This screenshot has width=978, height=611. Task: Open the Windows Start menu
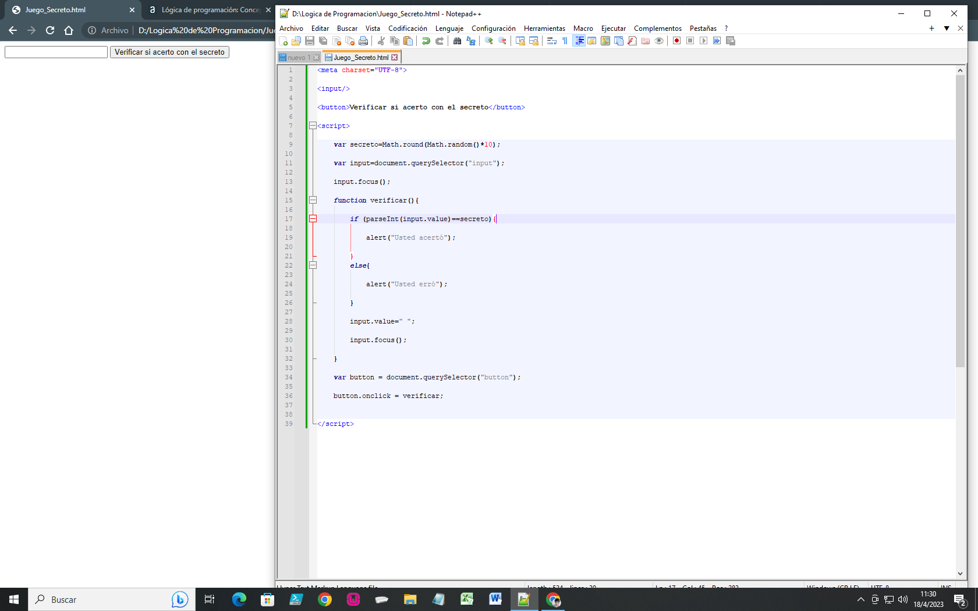(x=14, y=599)
